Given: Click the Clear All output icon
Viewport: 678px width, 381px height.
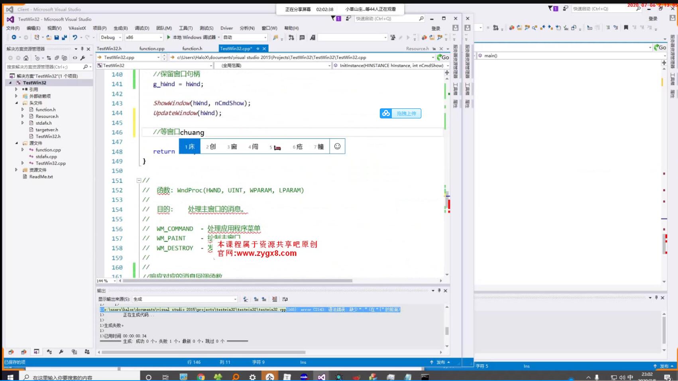Looking at the screenshot, I should click(x=275, y=299).
